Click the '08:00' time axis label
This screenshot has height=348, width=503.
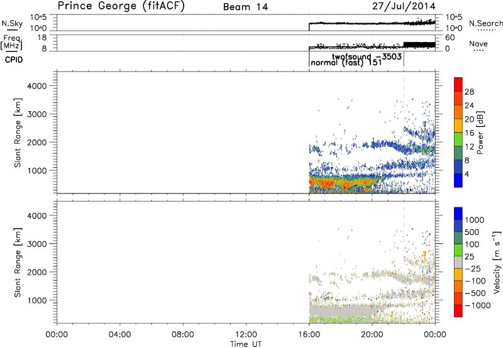182,335
